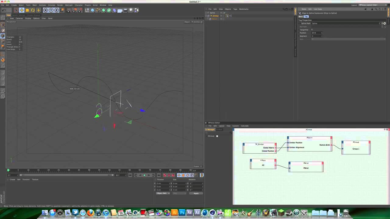This screenshot has height=219, width=390.
Task: Select the PStorm node title
Action: point(310,138)
